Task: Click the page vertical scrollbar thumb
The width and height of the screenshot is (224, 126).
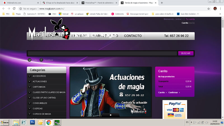Action: 223,24
